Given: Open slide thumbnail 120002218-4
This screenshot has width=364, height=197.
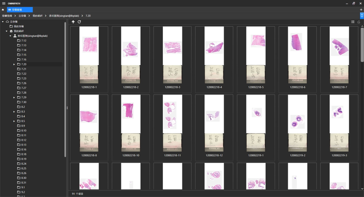Looking at the screenshot, I should click(214, 60).
